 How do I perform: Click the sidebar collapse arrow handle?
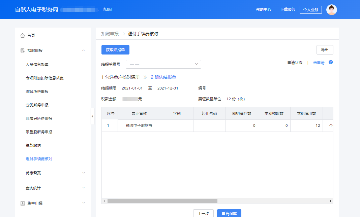[x=92, y=116]
